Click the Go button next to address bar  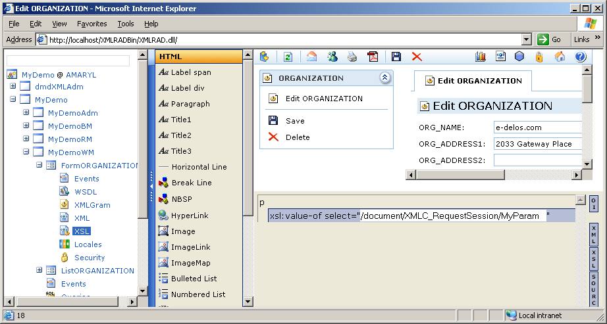click(x=550, y=39)
